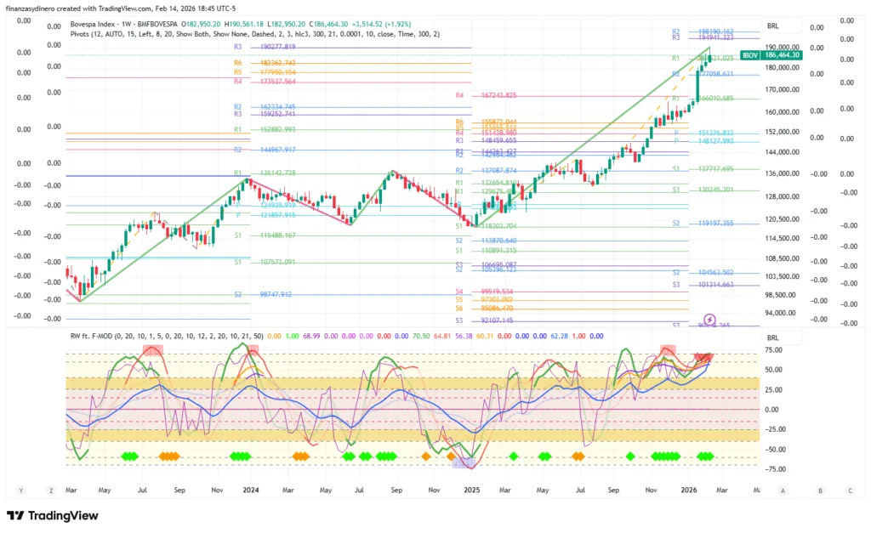Image resolution: width=871 pixels, height=533 pixels.
Task: Click the 75.00 level on indicator scale
Action: pyautogui.click(x=772, y=349)
